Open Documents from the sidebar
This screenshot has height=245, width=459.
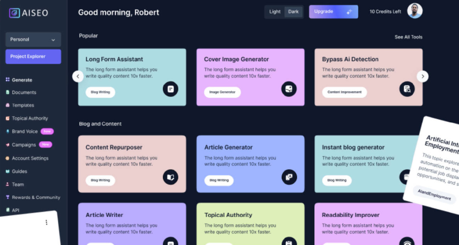(24, 92)
